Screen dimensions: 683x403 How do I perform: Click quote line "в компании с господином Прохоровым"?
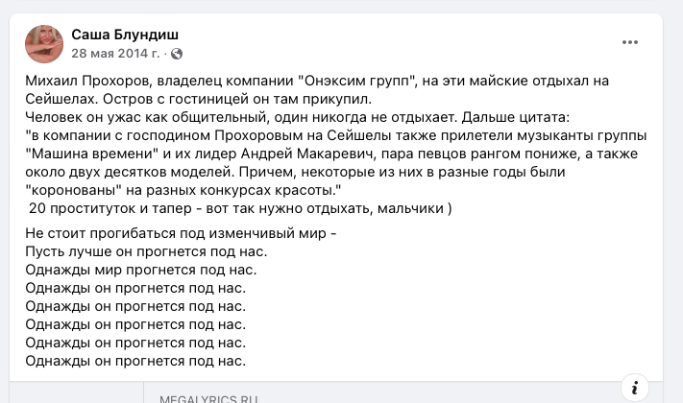tap(336, 136)
